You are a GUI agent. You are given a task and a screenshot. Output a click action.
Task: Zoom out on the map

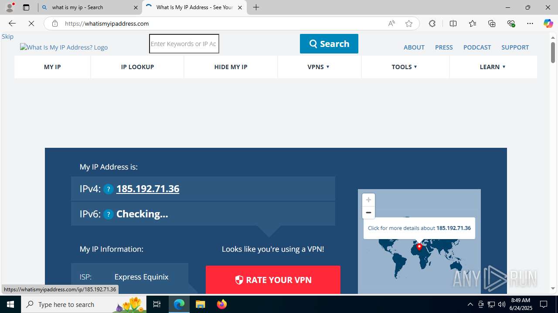368,213
